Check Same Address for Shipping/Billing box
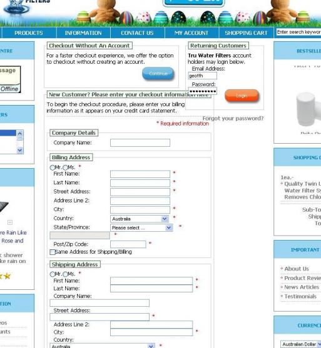This screenshot has width=321, height=348. tap(53, 252)
